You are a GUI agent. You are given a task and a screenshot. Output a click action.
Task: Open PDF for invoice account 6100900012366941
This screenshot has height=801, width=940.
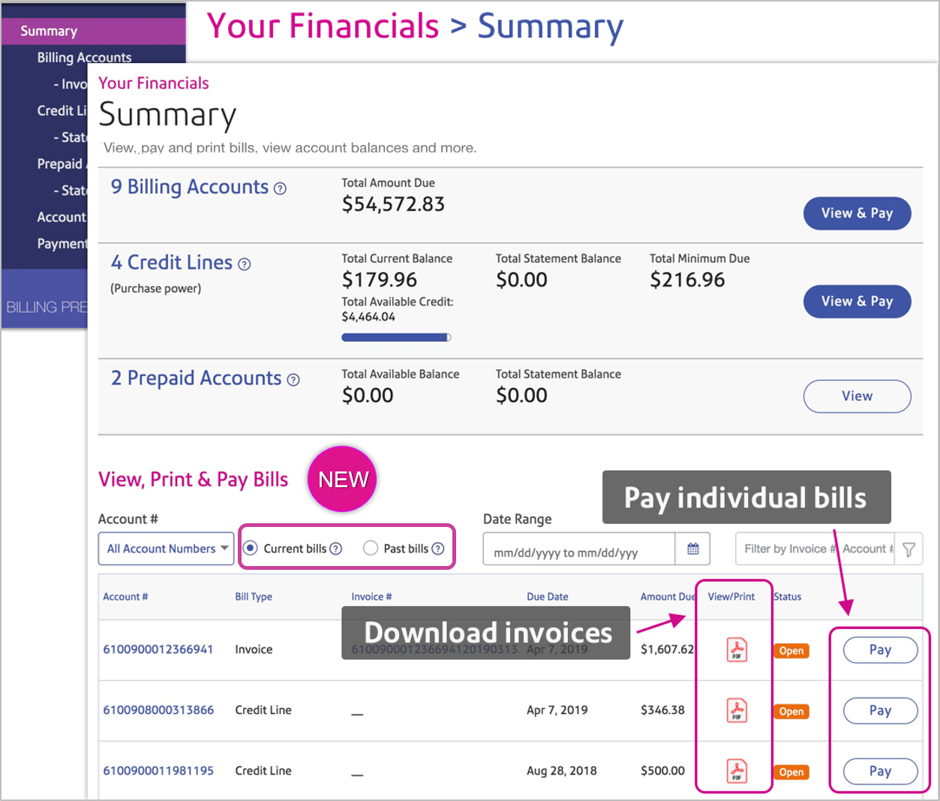(x=737, y=649)
